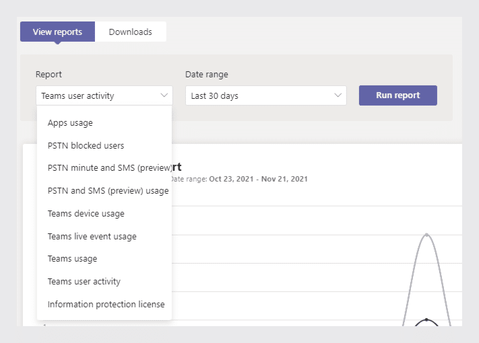The image size is (479, 343).
Task: Select Teams usage in the dropdown list
Action: (104, 259)
